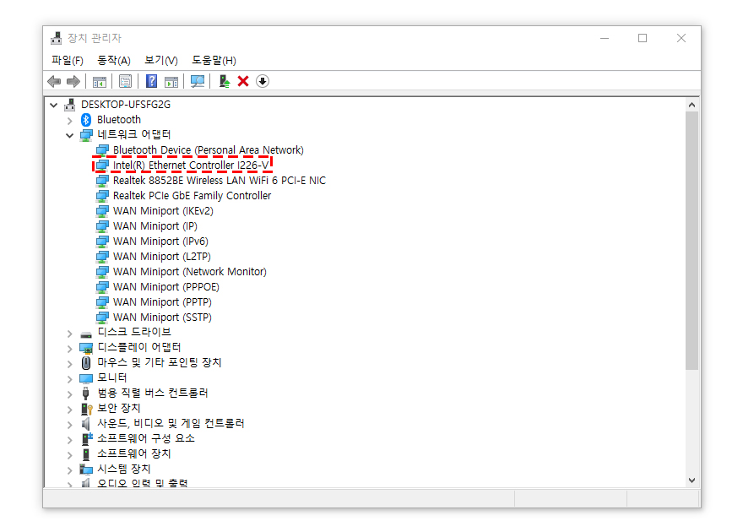
Task: Click the USB icon beside 범용 직렬 버스 컨트롤러
Action: tap(86, 394)
